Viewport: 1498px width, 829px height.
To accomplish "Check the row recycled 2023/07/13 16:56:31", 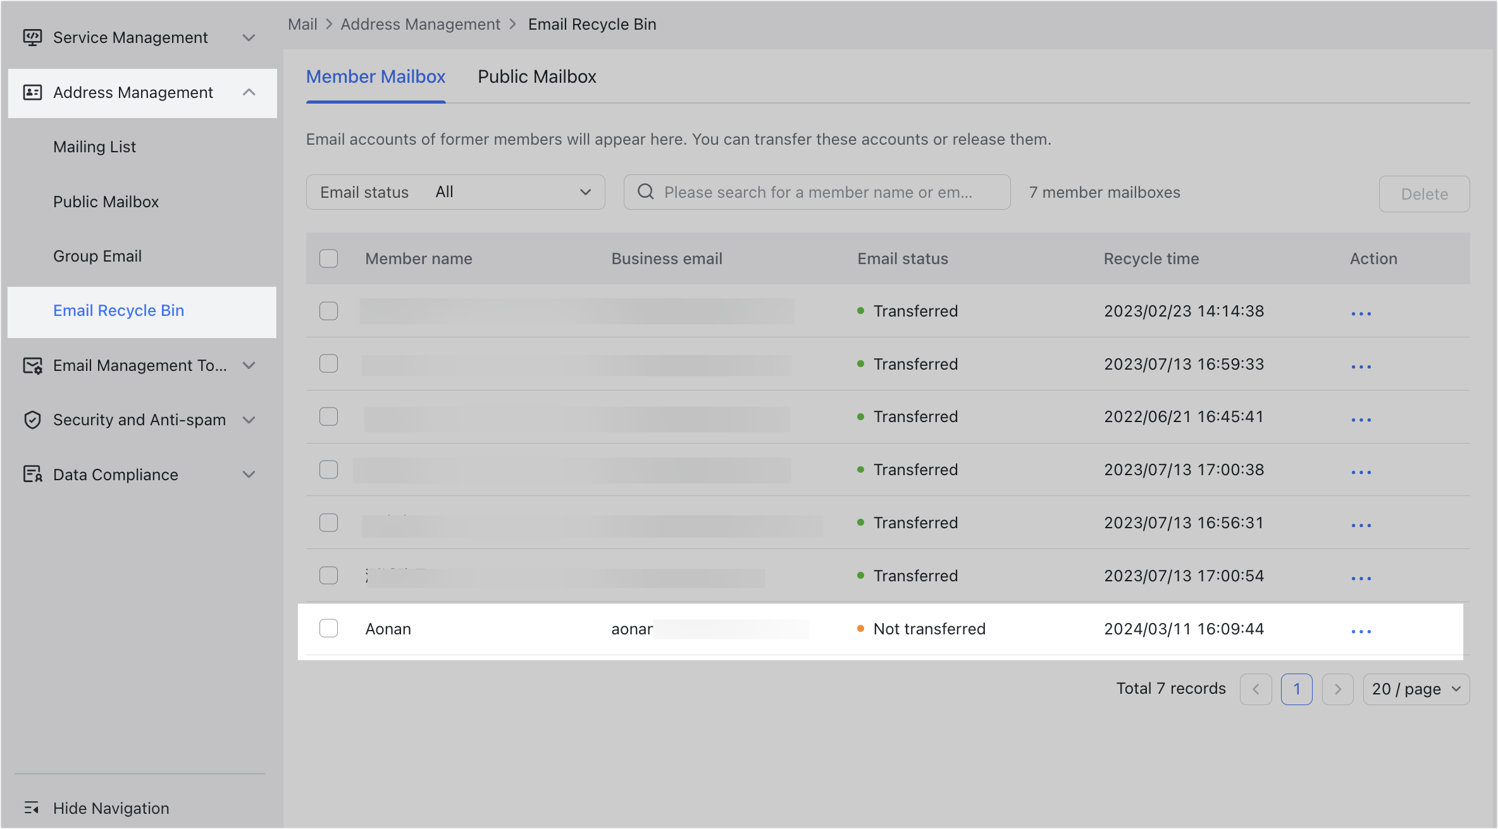I will click(x=328, y=523).
